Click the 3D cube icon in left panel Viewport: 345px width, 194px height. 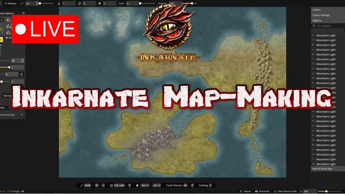tap(22, 74)
